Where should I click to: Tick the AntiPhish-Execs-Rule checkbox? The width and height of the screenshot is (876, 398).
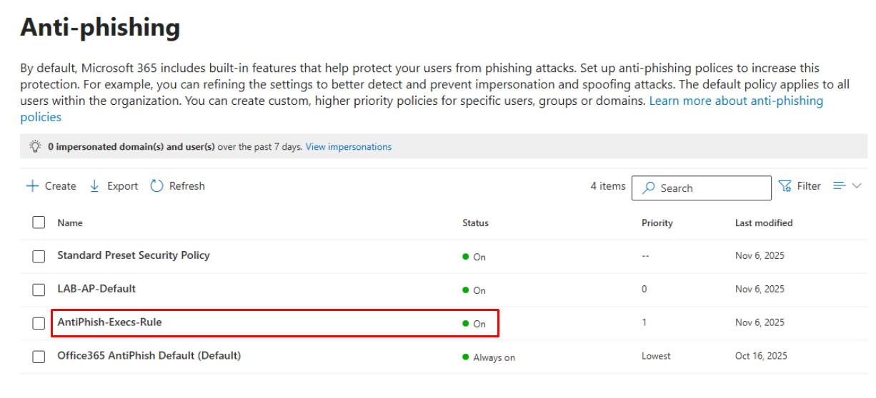(39, 323)
